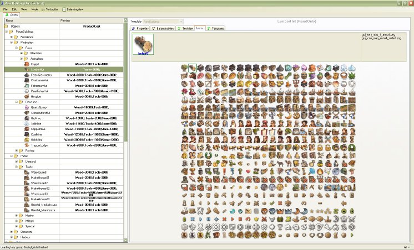414x250 pixels.
Task: Click the SaltMine building icon in tree
Action: click(27, 123)
